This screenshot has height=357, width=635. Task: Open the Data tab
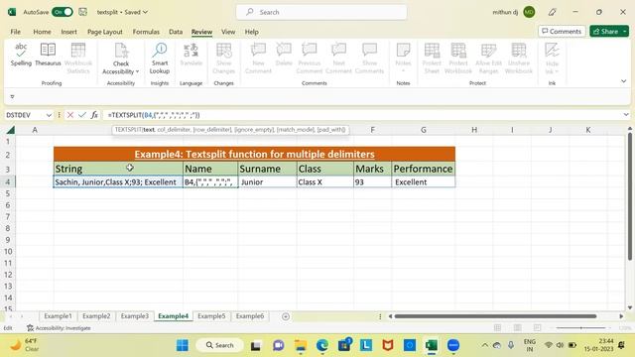pyautogui.click(x=176, y=32)
